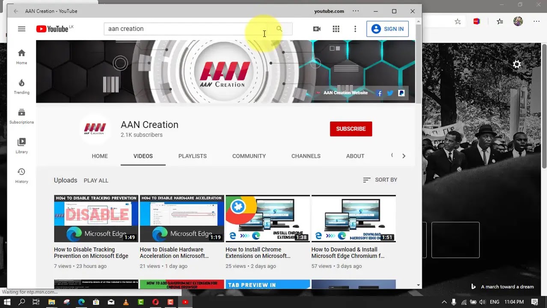
Task: Subscribe to AAN Creation channel
Action: click(351, 129)
